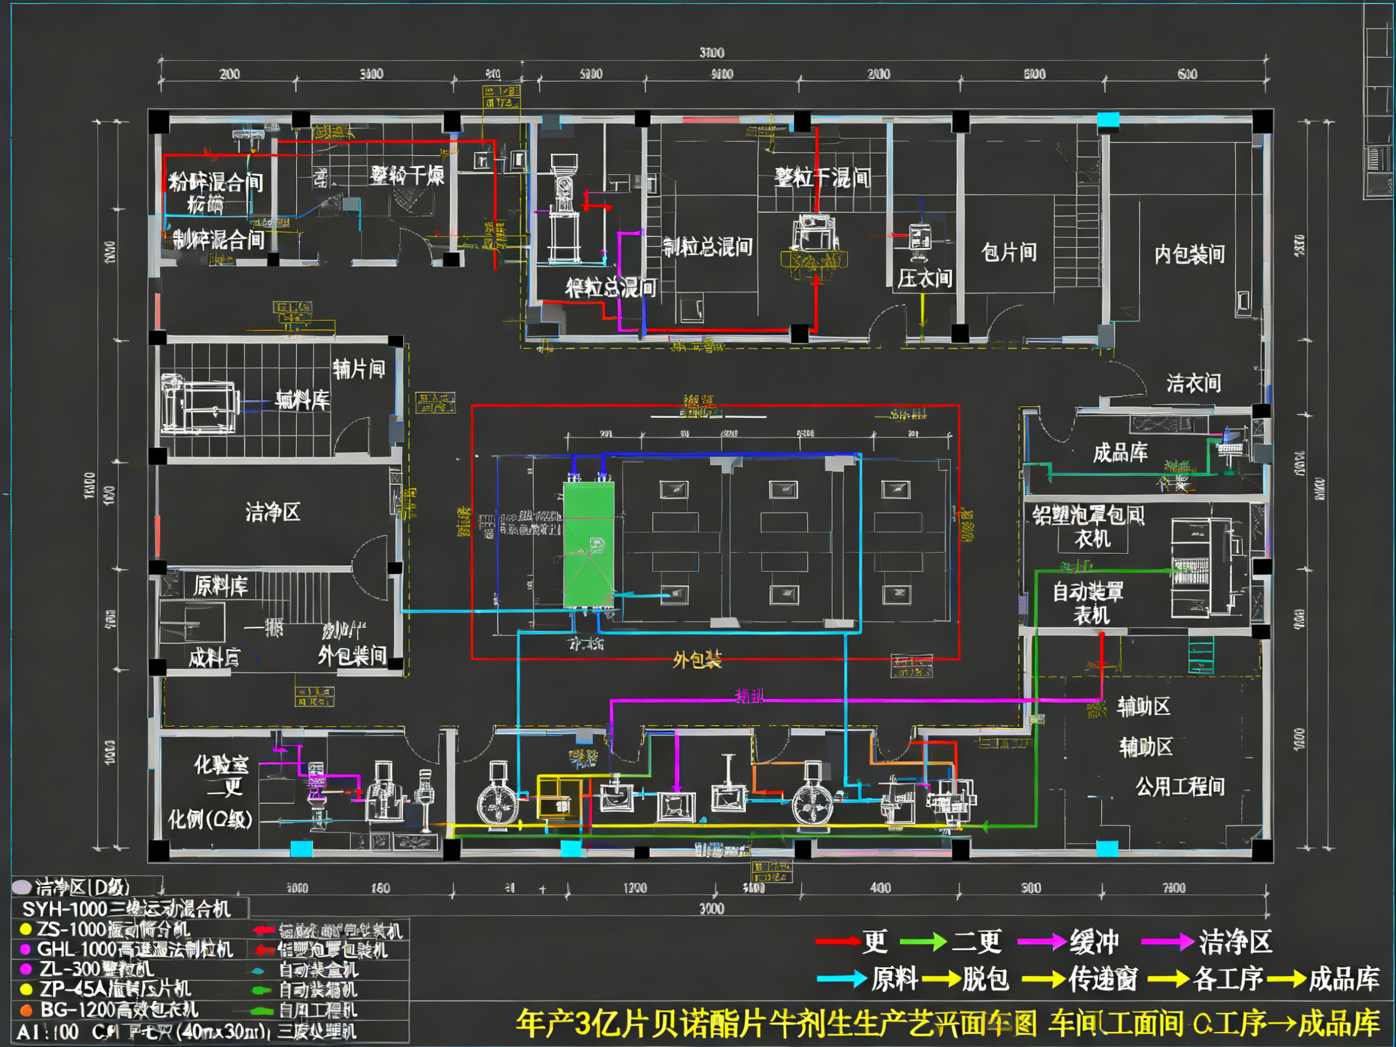Click the yellow dot beside ZS-1000
This screenshot has width=1396, height=1047.
click(x=25, y=929)
